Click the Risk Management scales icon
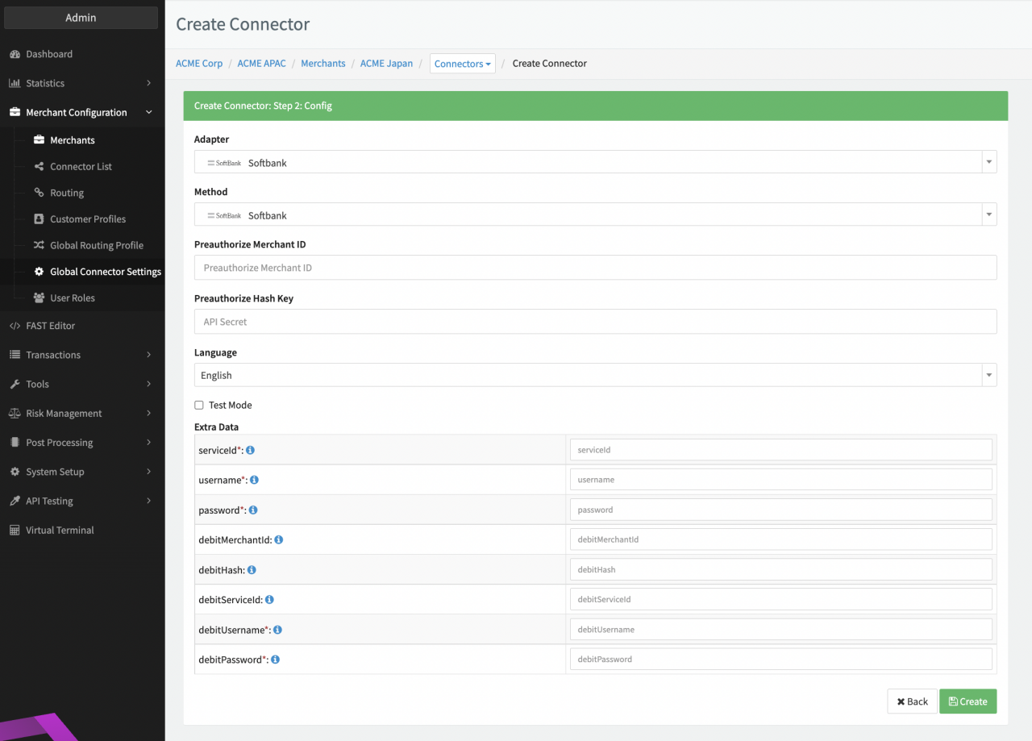Screen dimensions: 1032x741 point(15,414)
